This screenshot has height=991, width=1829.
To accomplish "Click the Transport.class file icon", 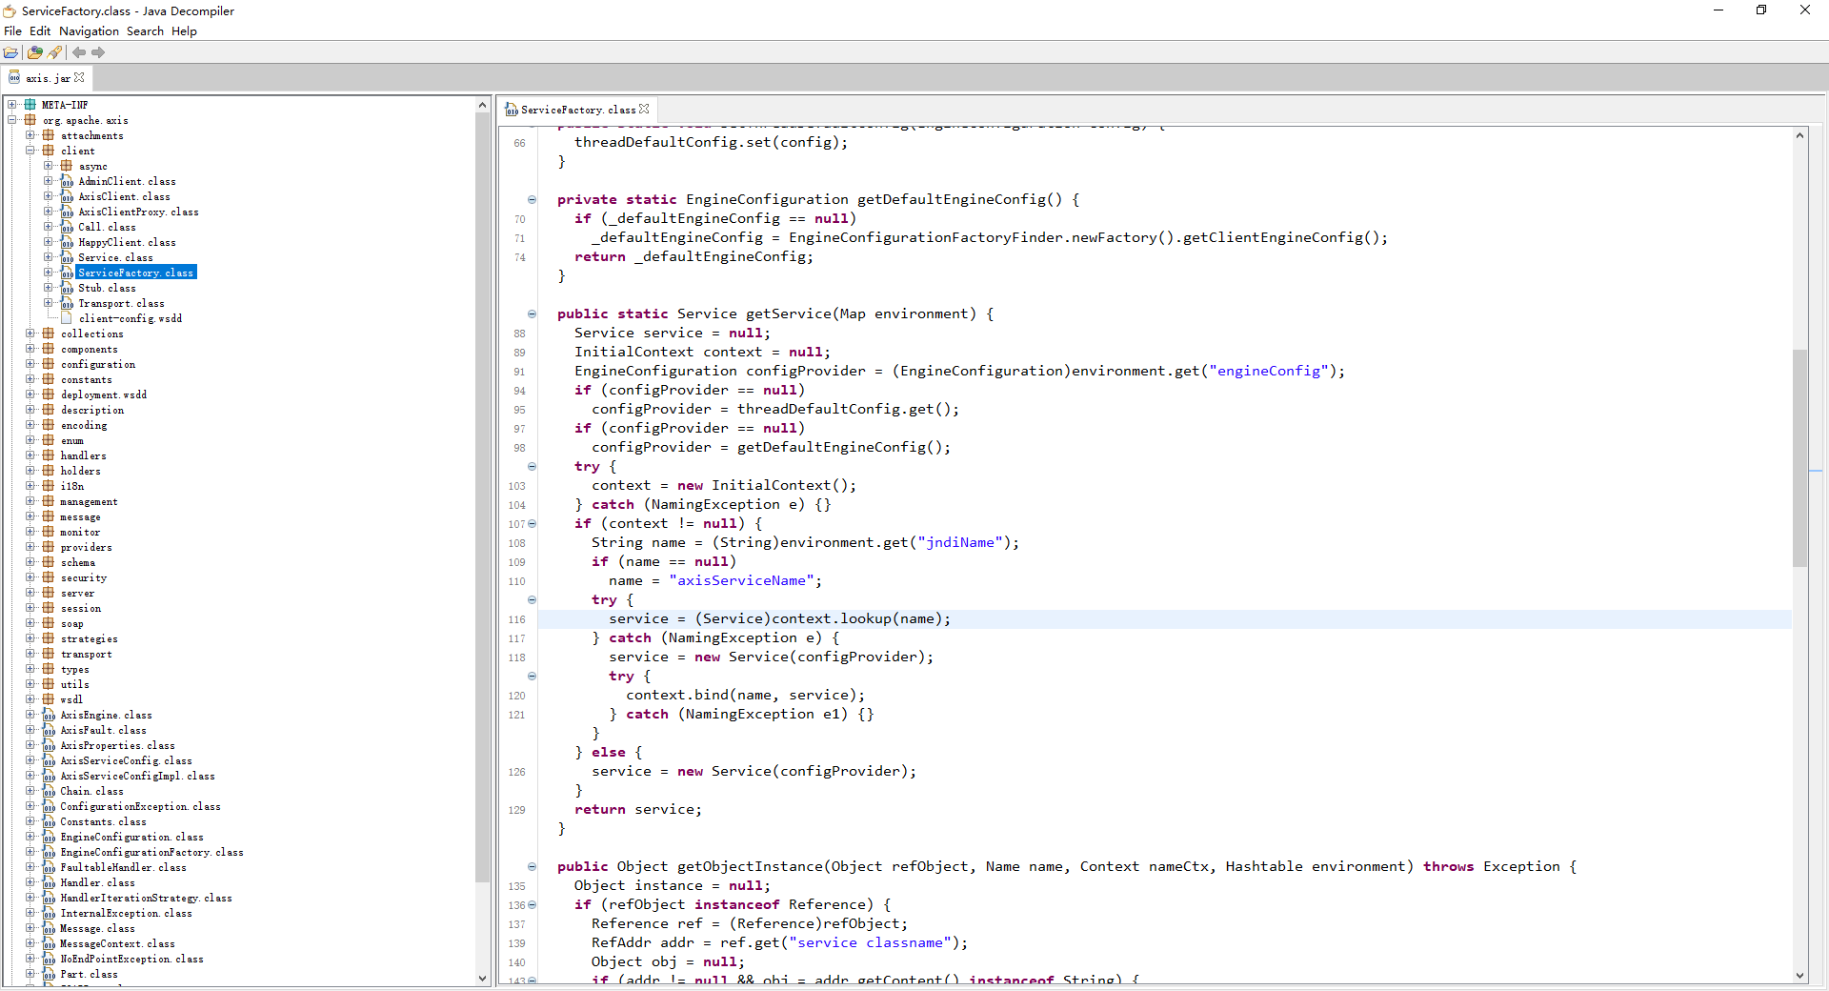I will pyautogui.click(x=67, y=303).
